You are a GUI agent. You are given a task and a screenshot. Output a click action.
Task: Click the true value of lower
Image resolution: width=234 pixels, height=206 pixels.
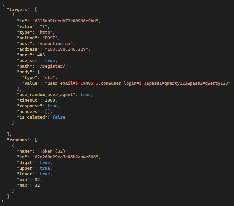[45, 174]
